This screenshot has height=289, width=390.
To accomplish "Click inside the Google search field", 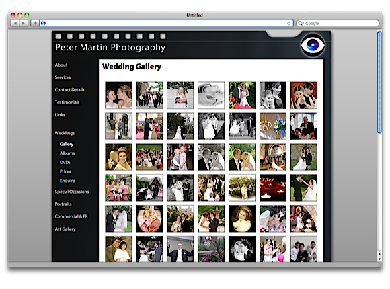I will (x=341, y=23).
